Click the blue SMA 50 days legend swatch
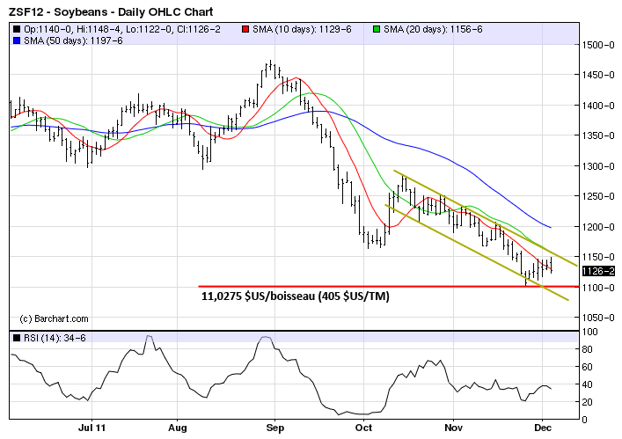Image resolution: width=622 pixels, height=439 pixels. coord(16,40)
